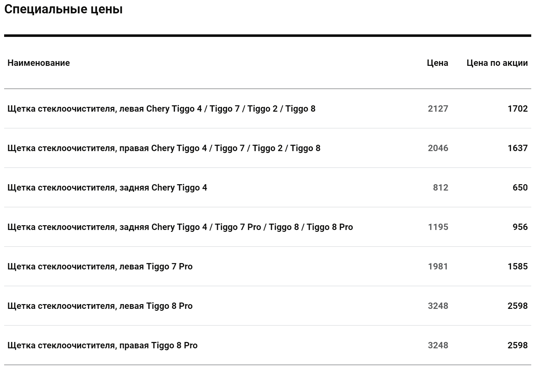The image size is (536, 369).
Task: Select the left wiper Tiggo 8 Pro row
Action: point(268,306)
